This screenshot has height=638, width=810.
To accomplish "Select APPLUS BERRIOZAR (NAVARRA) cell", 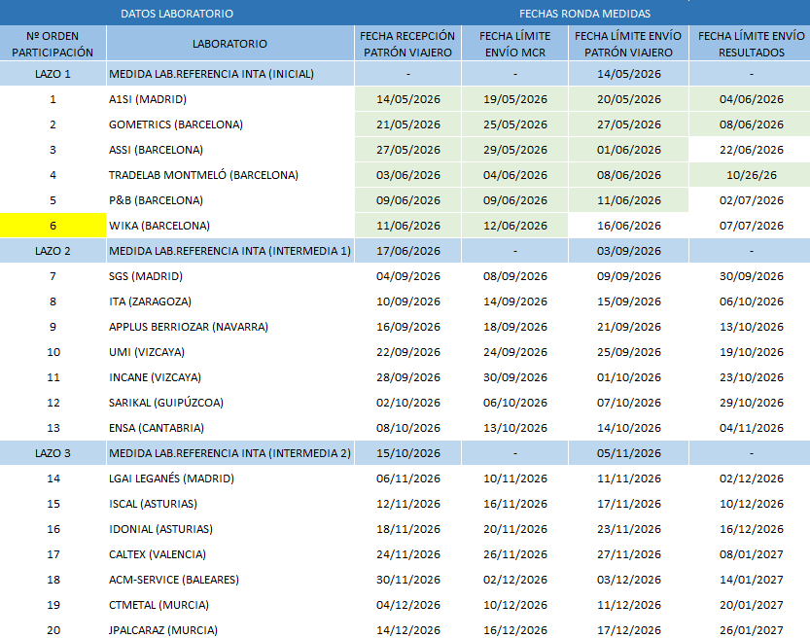I will tap(229, 327).
